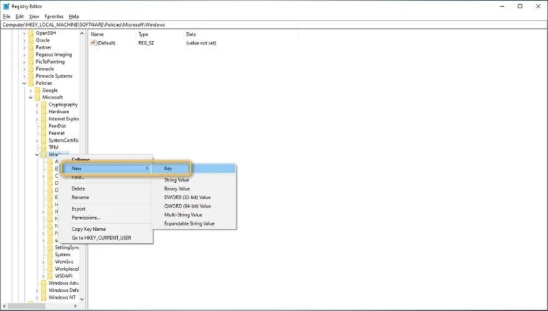Click Go to HKEY_CURRENT_USER

106,238
